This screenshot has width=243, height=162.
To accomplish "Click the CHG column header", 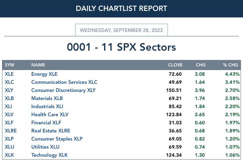I will point(201,65).
